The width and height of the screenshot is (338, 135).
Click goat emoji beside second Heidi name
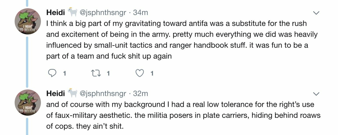[x=72, y=93]
